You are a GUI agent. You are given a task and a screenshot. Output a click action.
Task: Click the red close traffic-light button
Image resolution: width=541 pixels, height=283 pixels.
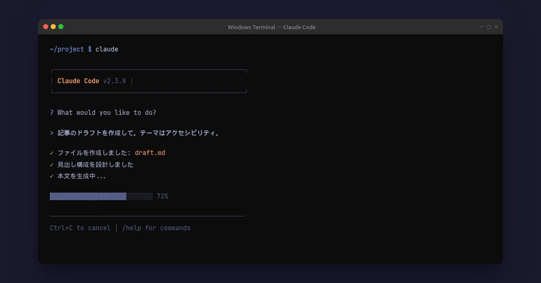46,27
